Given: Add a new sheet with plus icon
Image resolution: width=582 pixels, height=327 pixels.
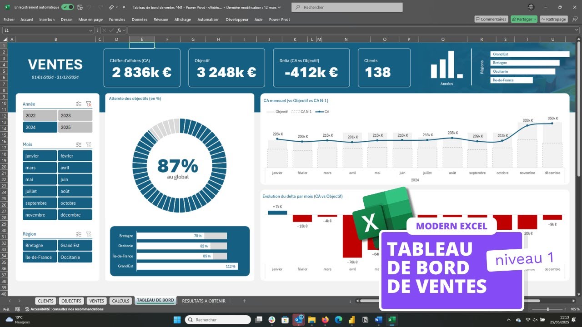Looking at the screenshot, I should click(244, 301).
